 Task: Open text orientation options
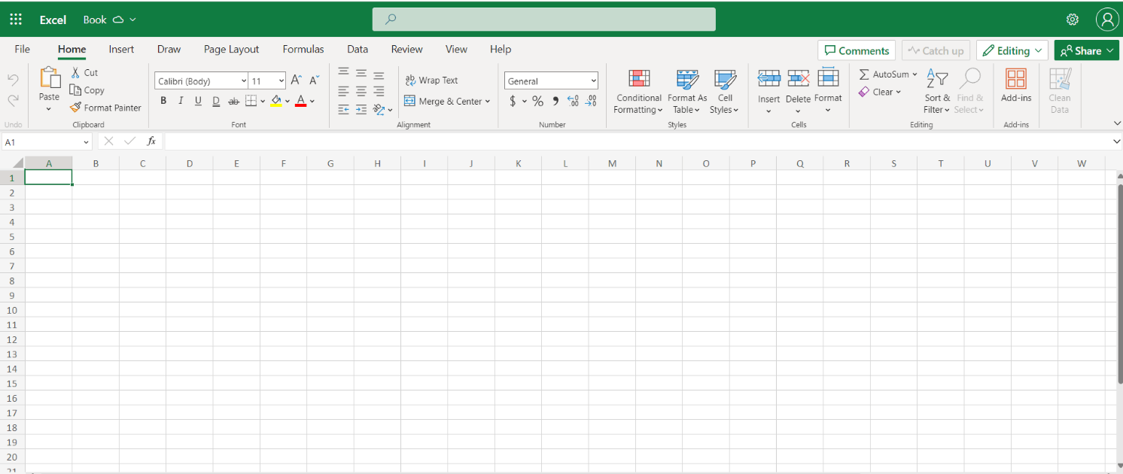383,110
